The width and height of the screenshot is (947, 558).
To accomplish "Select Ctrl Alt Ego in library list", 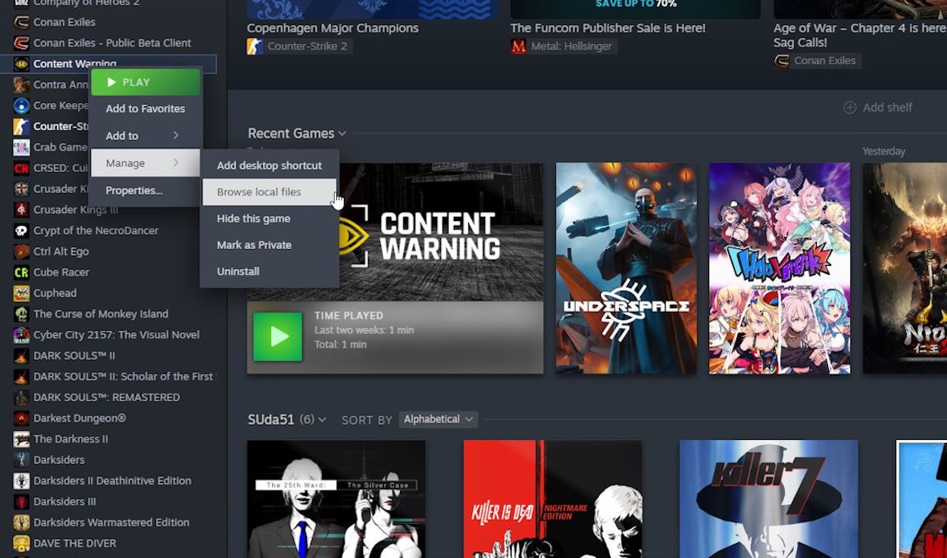I will point(61,251).
